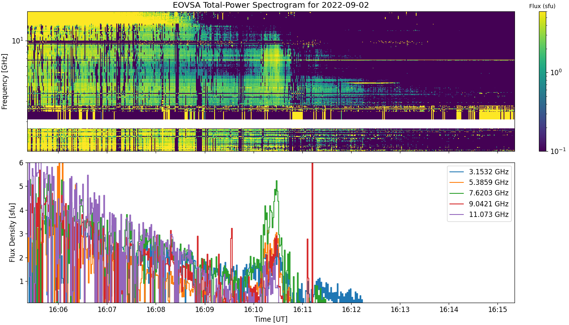Click the Flux (sfu) colorbar label
The width and height of the screenshot is (569, 325).
coord(542,6)
